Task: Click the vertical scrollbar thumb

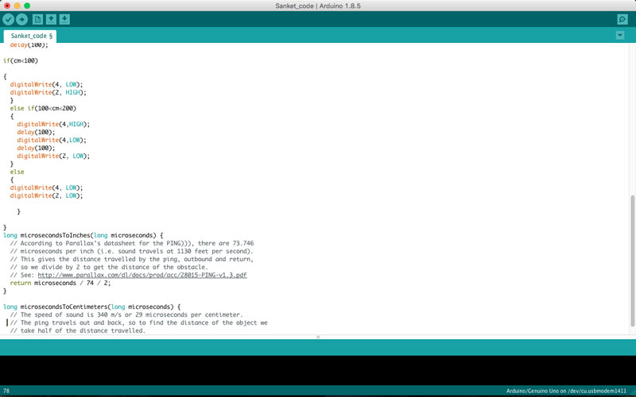Action: 632,260
